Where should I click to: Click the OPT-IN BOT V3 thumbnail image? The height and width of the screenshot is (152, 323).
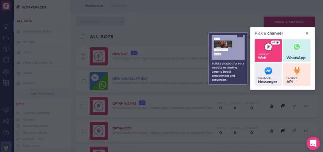tap(99, 106)
